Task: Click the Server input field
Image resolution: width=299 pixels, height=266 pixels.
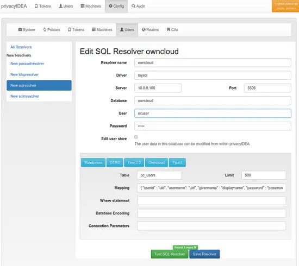Action: click(x=158, y=88)
